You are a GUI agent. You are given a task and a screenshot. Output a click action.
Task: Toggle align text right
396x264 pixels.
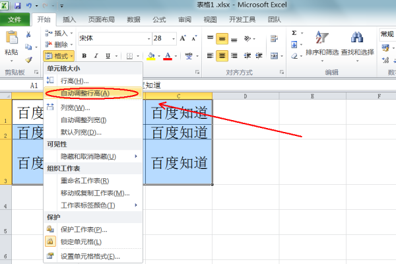234,55
